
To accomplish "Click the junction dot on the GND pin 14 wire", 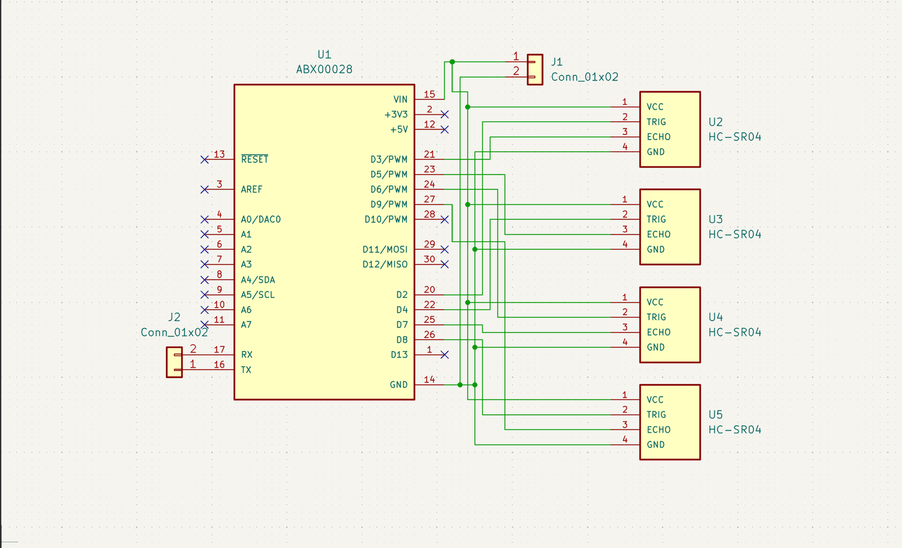I will point(460,385).
